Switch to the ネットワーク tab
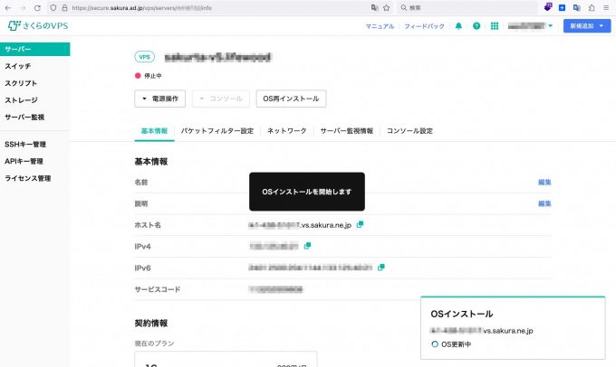616x367 pixels. pyautogui.click(x=286, y=131)
